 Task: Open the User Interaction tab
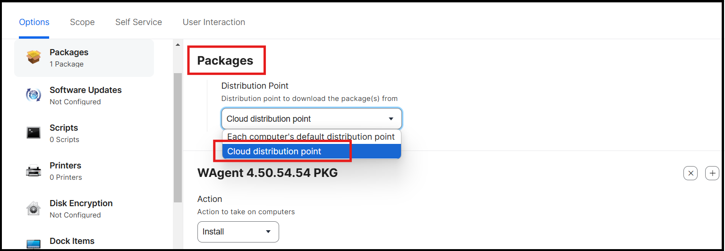coord(214,22)
